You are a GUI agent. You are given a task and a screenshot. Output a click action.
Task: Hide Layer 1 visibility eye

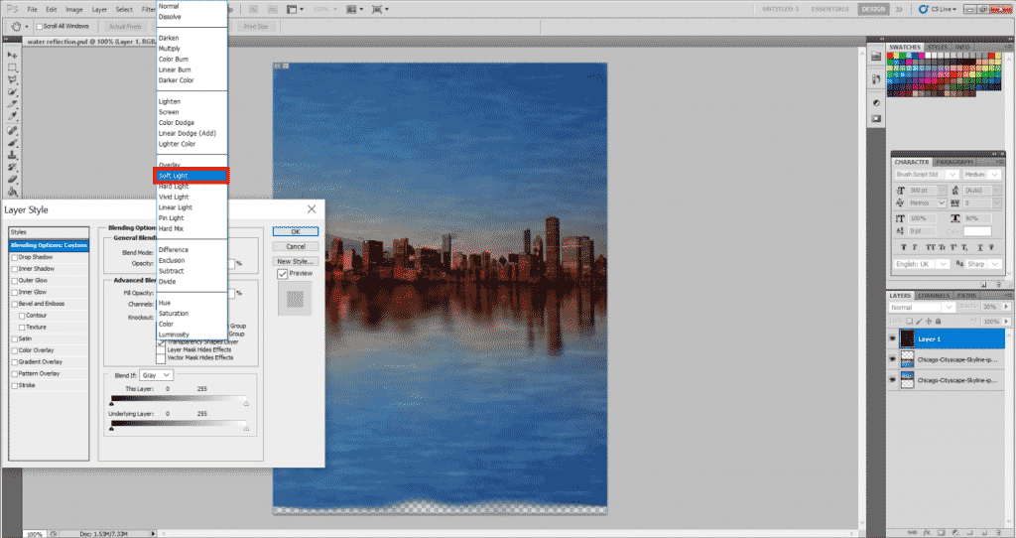click(x=893, y=339)
